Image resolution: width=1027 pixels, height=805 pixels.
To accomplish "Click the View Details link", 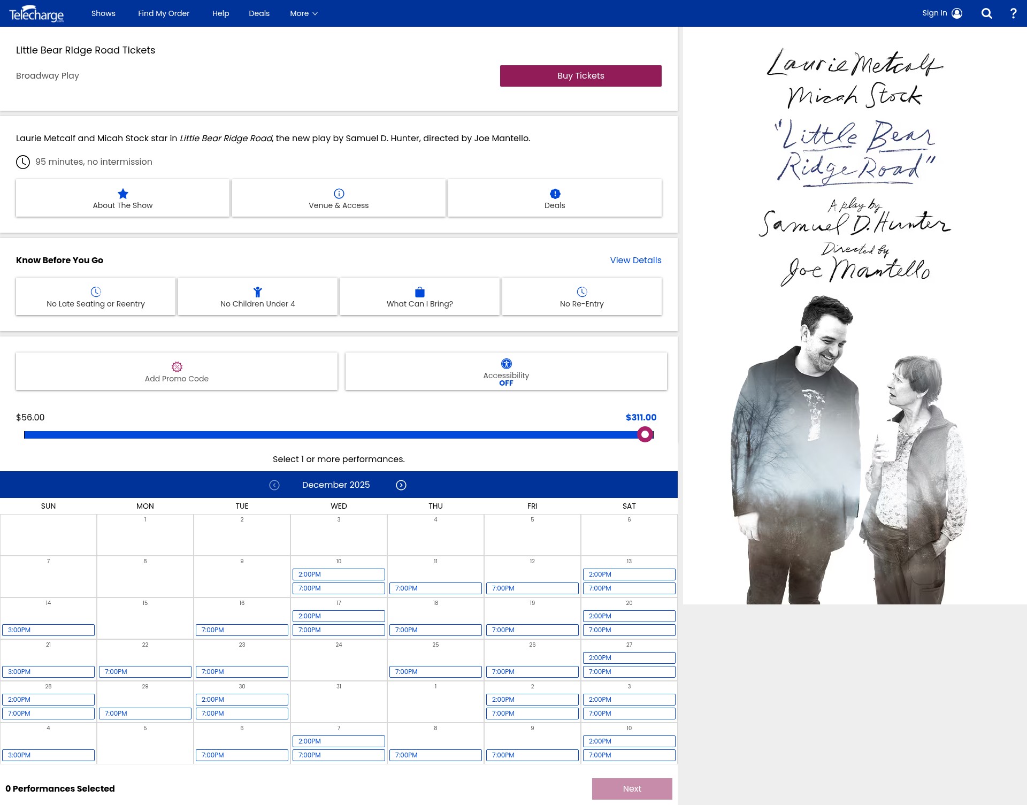I will pyautogui.click(x=635, y=260).
